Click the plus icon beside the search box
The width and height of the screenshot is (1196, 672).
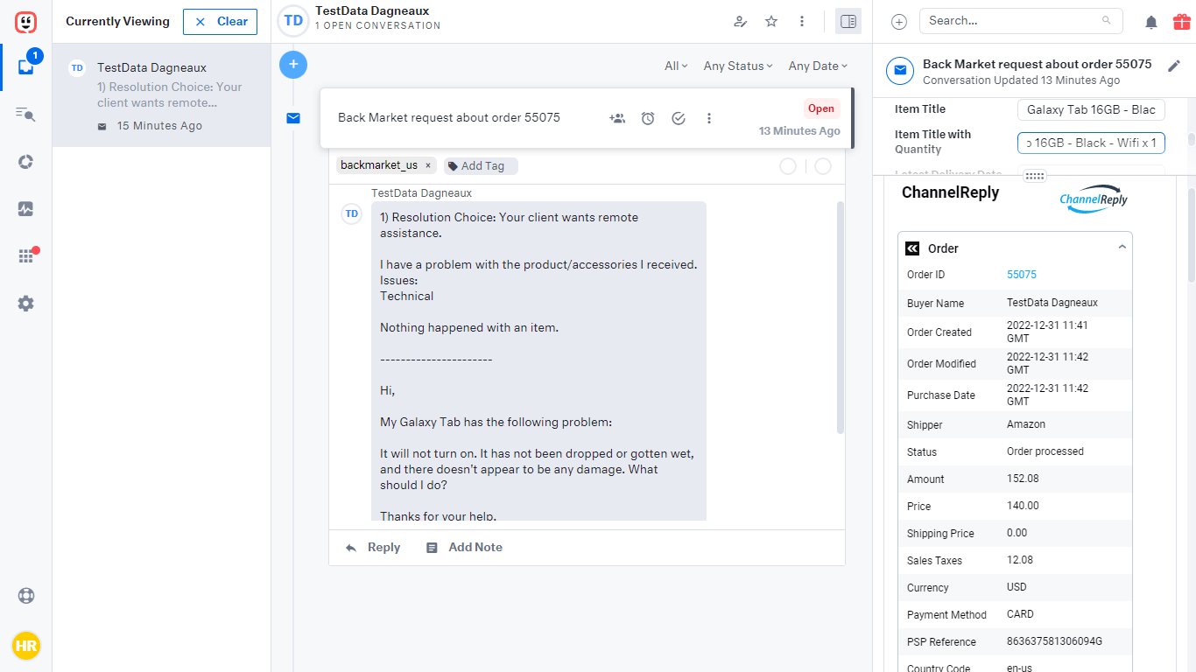click(x=899, y=22)
